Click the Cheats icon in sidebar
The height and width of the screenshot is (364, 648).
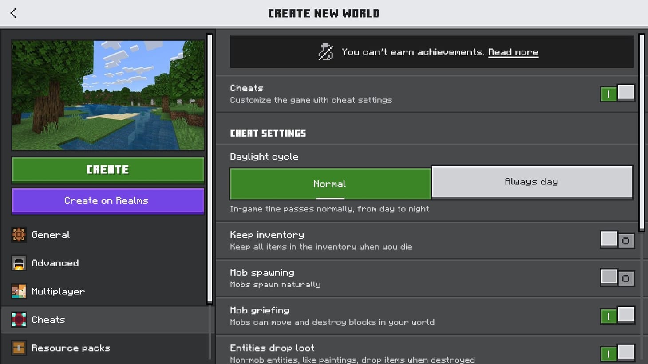pyautogui.click(x=19, y=320)
